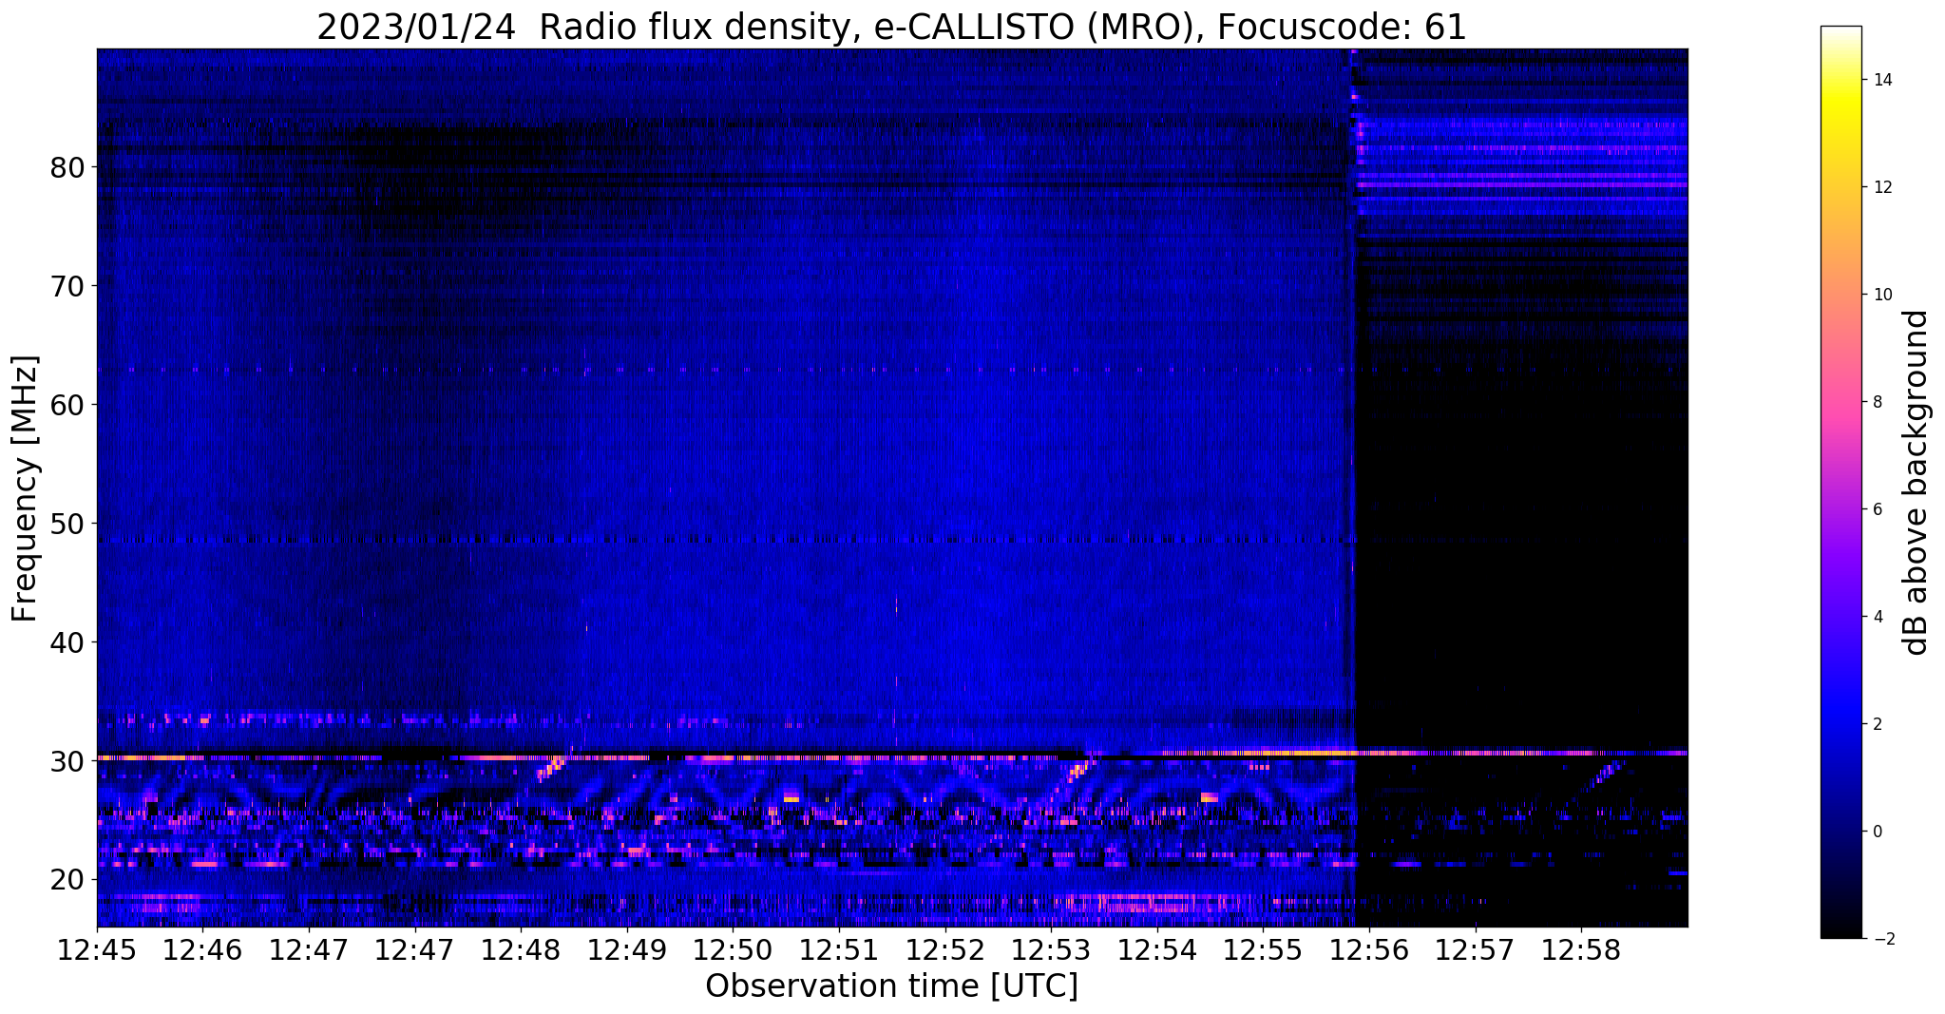Click the 12:54 time tick label

coord(1157,949)
